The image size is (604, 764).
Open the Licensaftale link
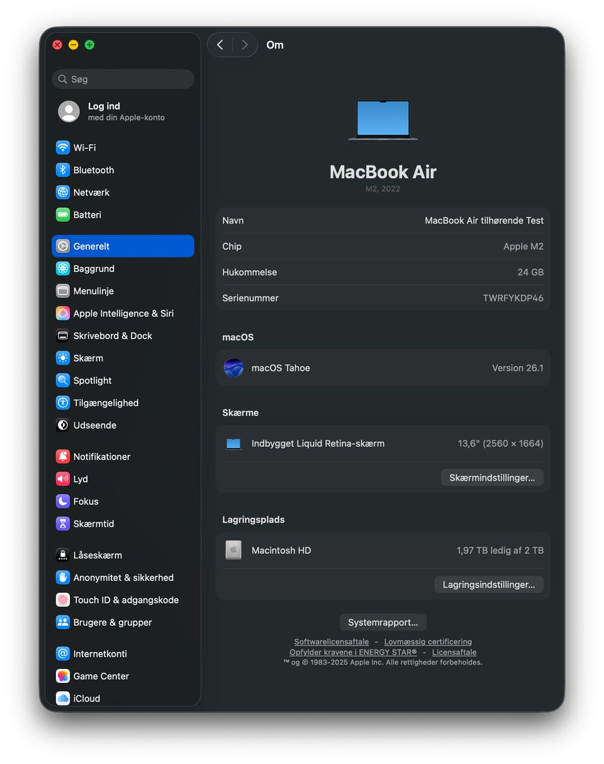(x=454, y=653)
